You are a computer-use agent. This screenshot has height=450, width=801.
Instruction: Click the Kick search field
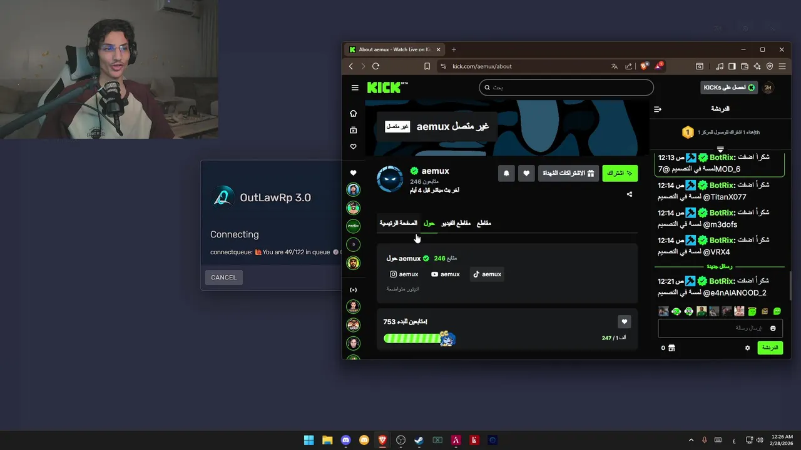point(566,87)
